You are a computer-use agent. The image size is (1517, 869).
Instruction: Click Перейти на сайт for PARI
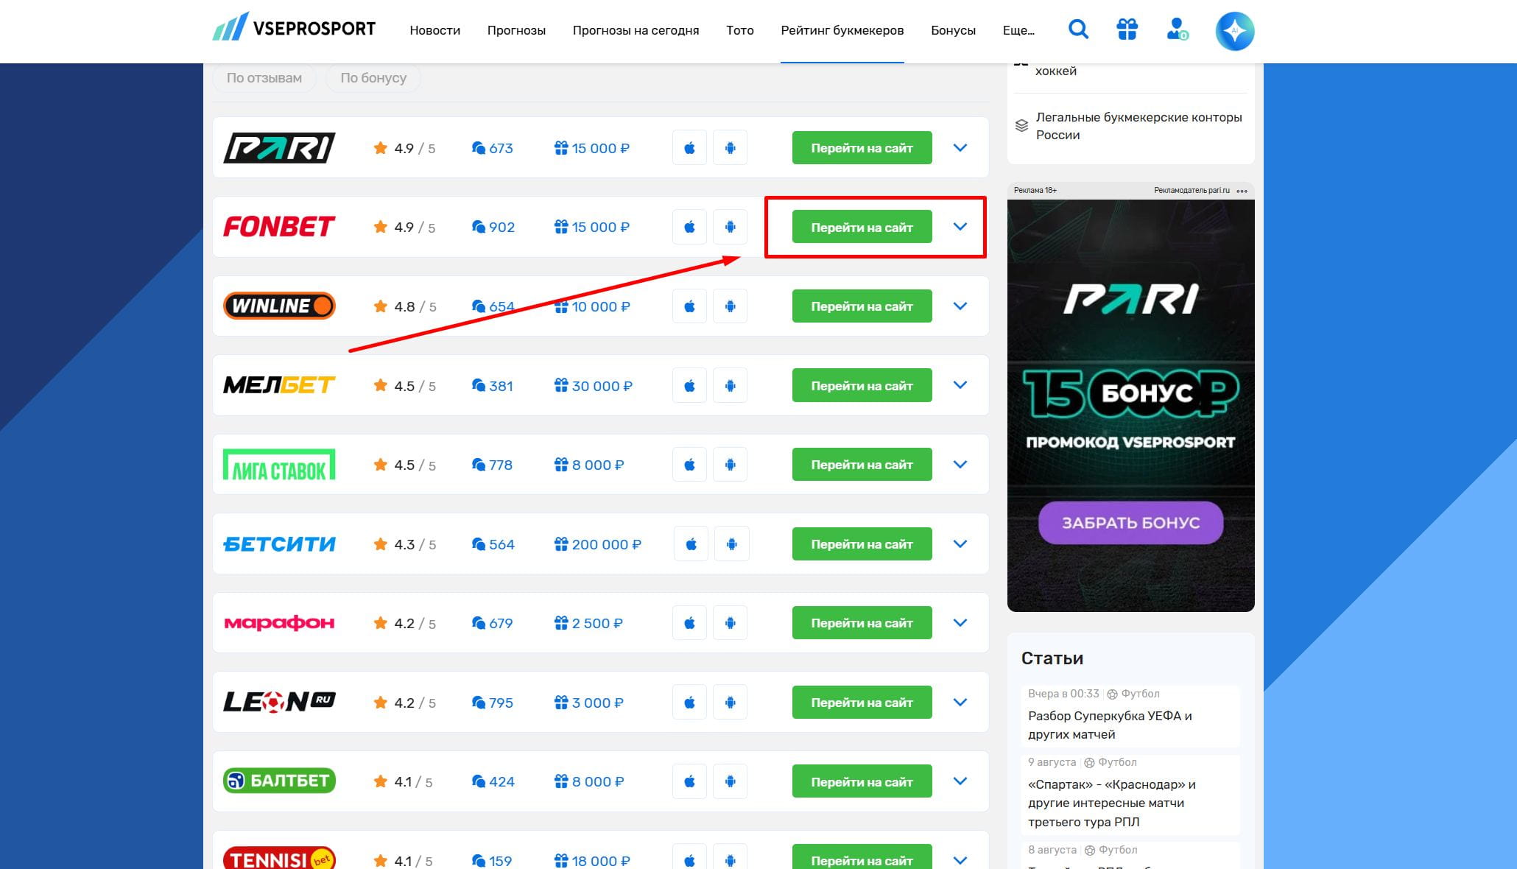[862, 148]
